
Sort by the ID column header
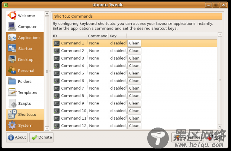click(70, 36)
